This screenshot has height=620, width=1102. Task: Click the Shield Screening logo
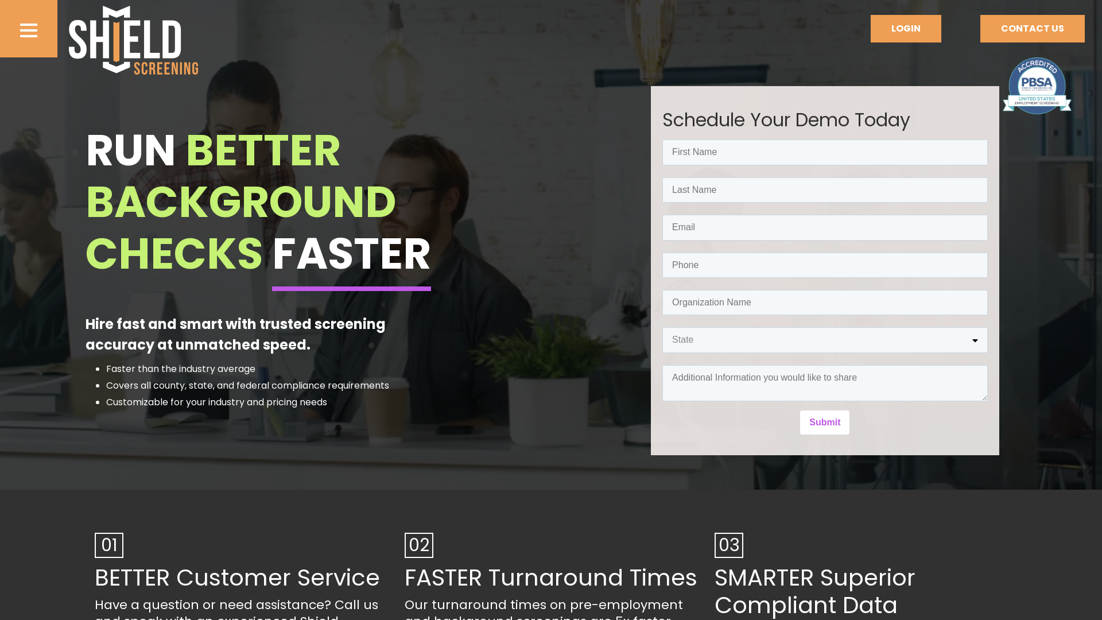point(133,40)
